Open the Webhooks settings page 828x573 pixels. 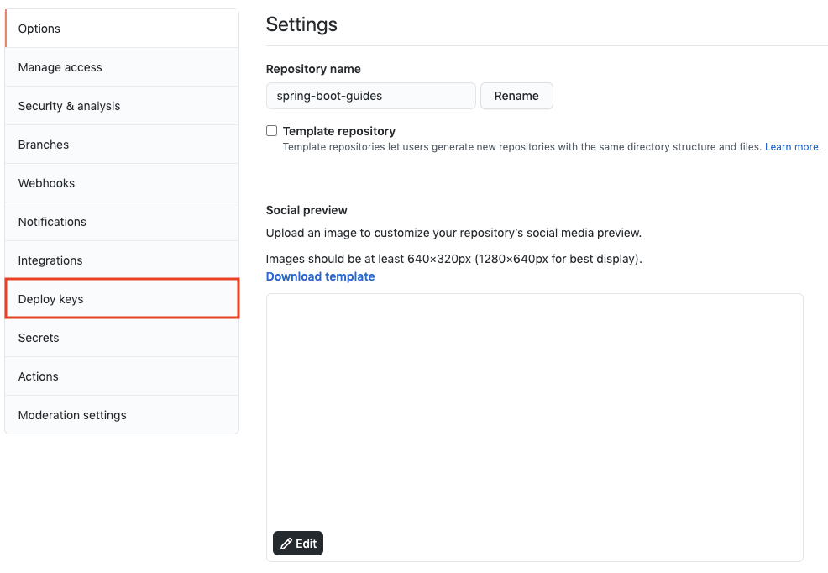click(x=46, y=183)
